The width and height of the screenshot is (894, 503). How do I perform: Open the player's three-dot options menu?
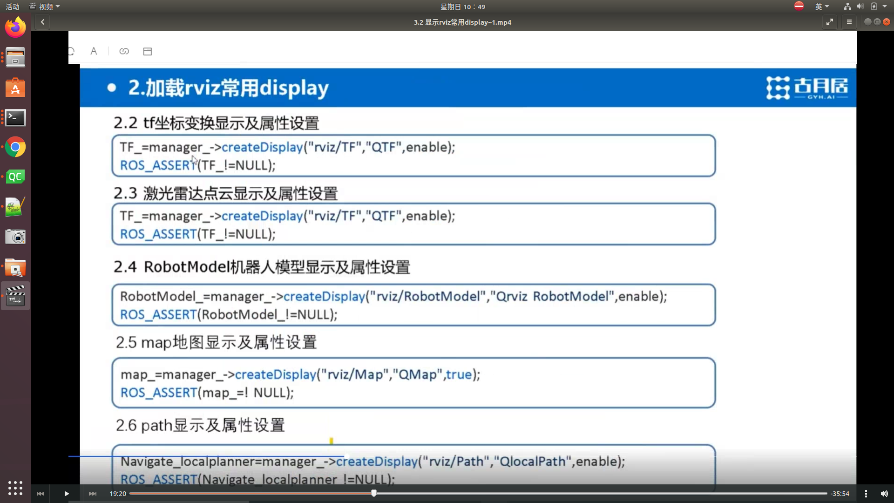click(x=866, y=494)
